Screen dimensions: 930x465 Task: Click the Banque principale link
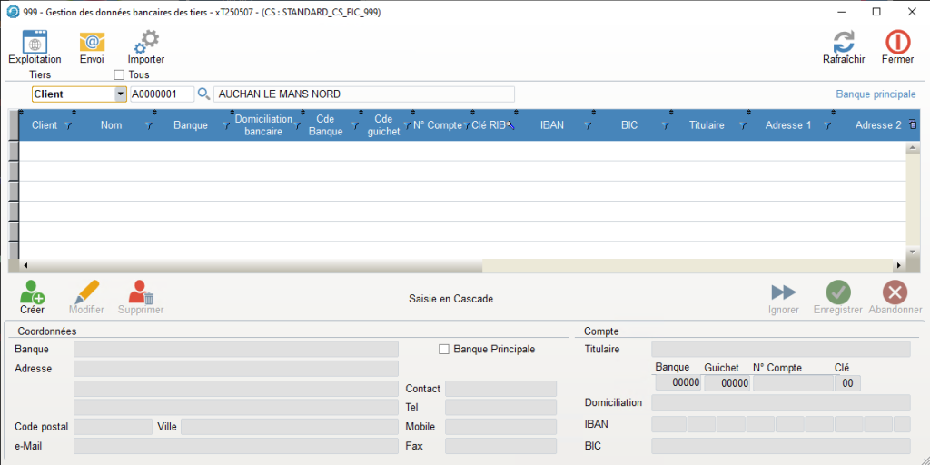876,94
